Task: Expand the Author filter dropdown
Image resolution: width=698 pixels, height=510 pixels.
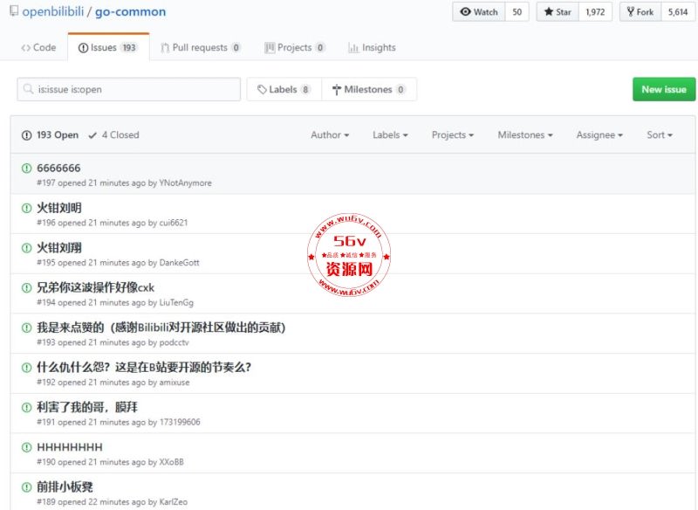Action: (x=330, y=135)
